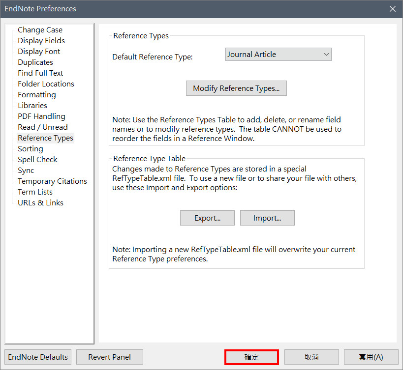Select URLs & Links in the tree
This screenshot has width=403, height=370.
tap(40, 203)
